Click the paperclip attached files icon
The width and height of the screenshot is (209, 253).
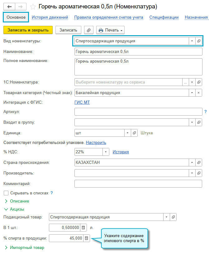(x=89, y=30)
